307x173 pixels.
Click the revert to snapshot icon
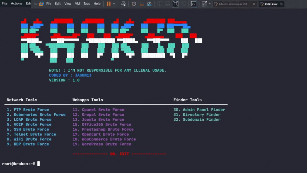[x=142, y=4]
